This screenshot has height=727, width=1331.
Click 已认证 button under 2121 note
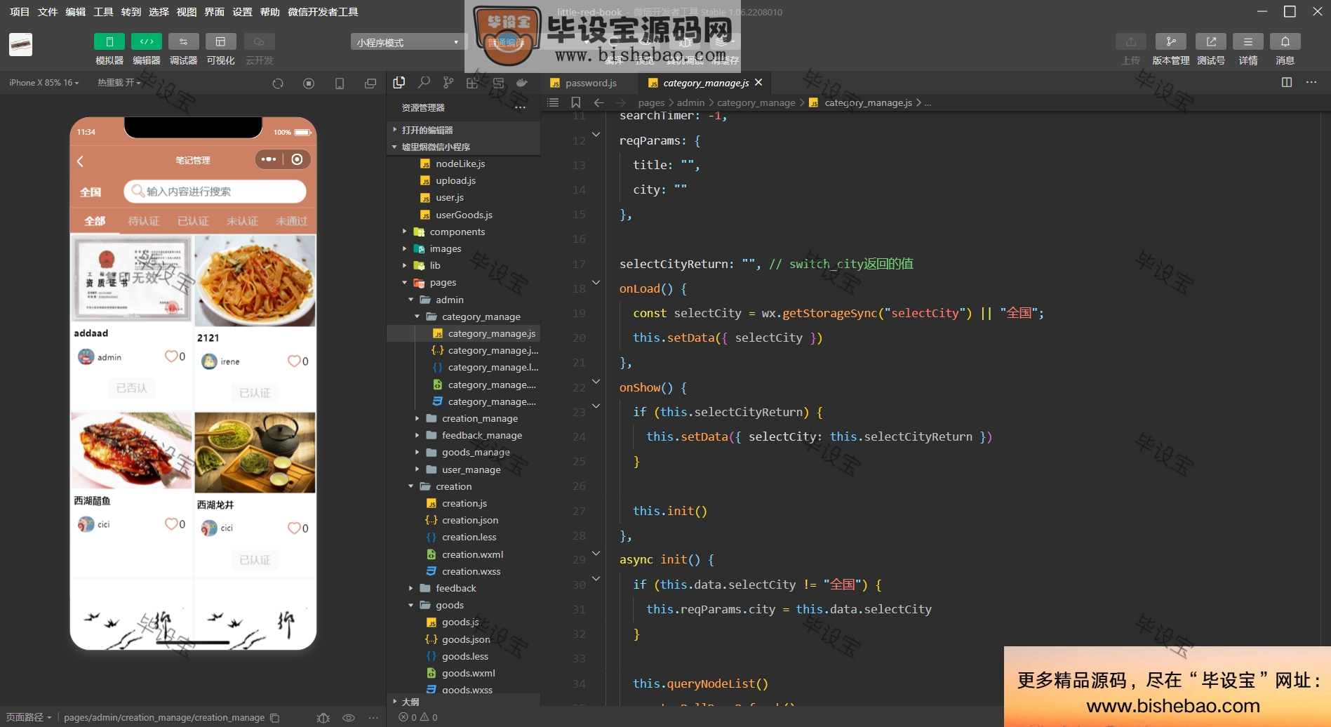[255, 393]
